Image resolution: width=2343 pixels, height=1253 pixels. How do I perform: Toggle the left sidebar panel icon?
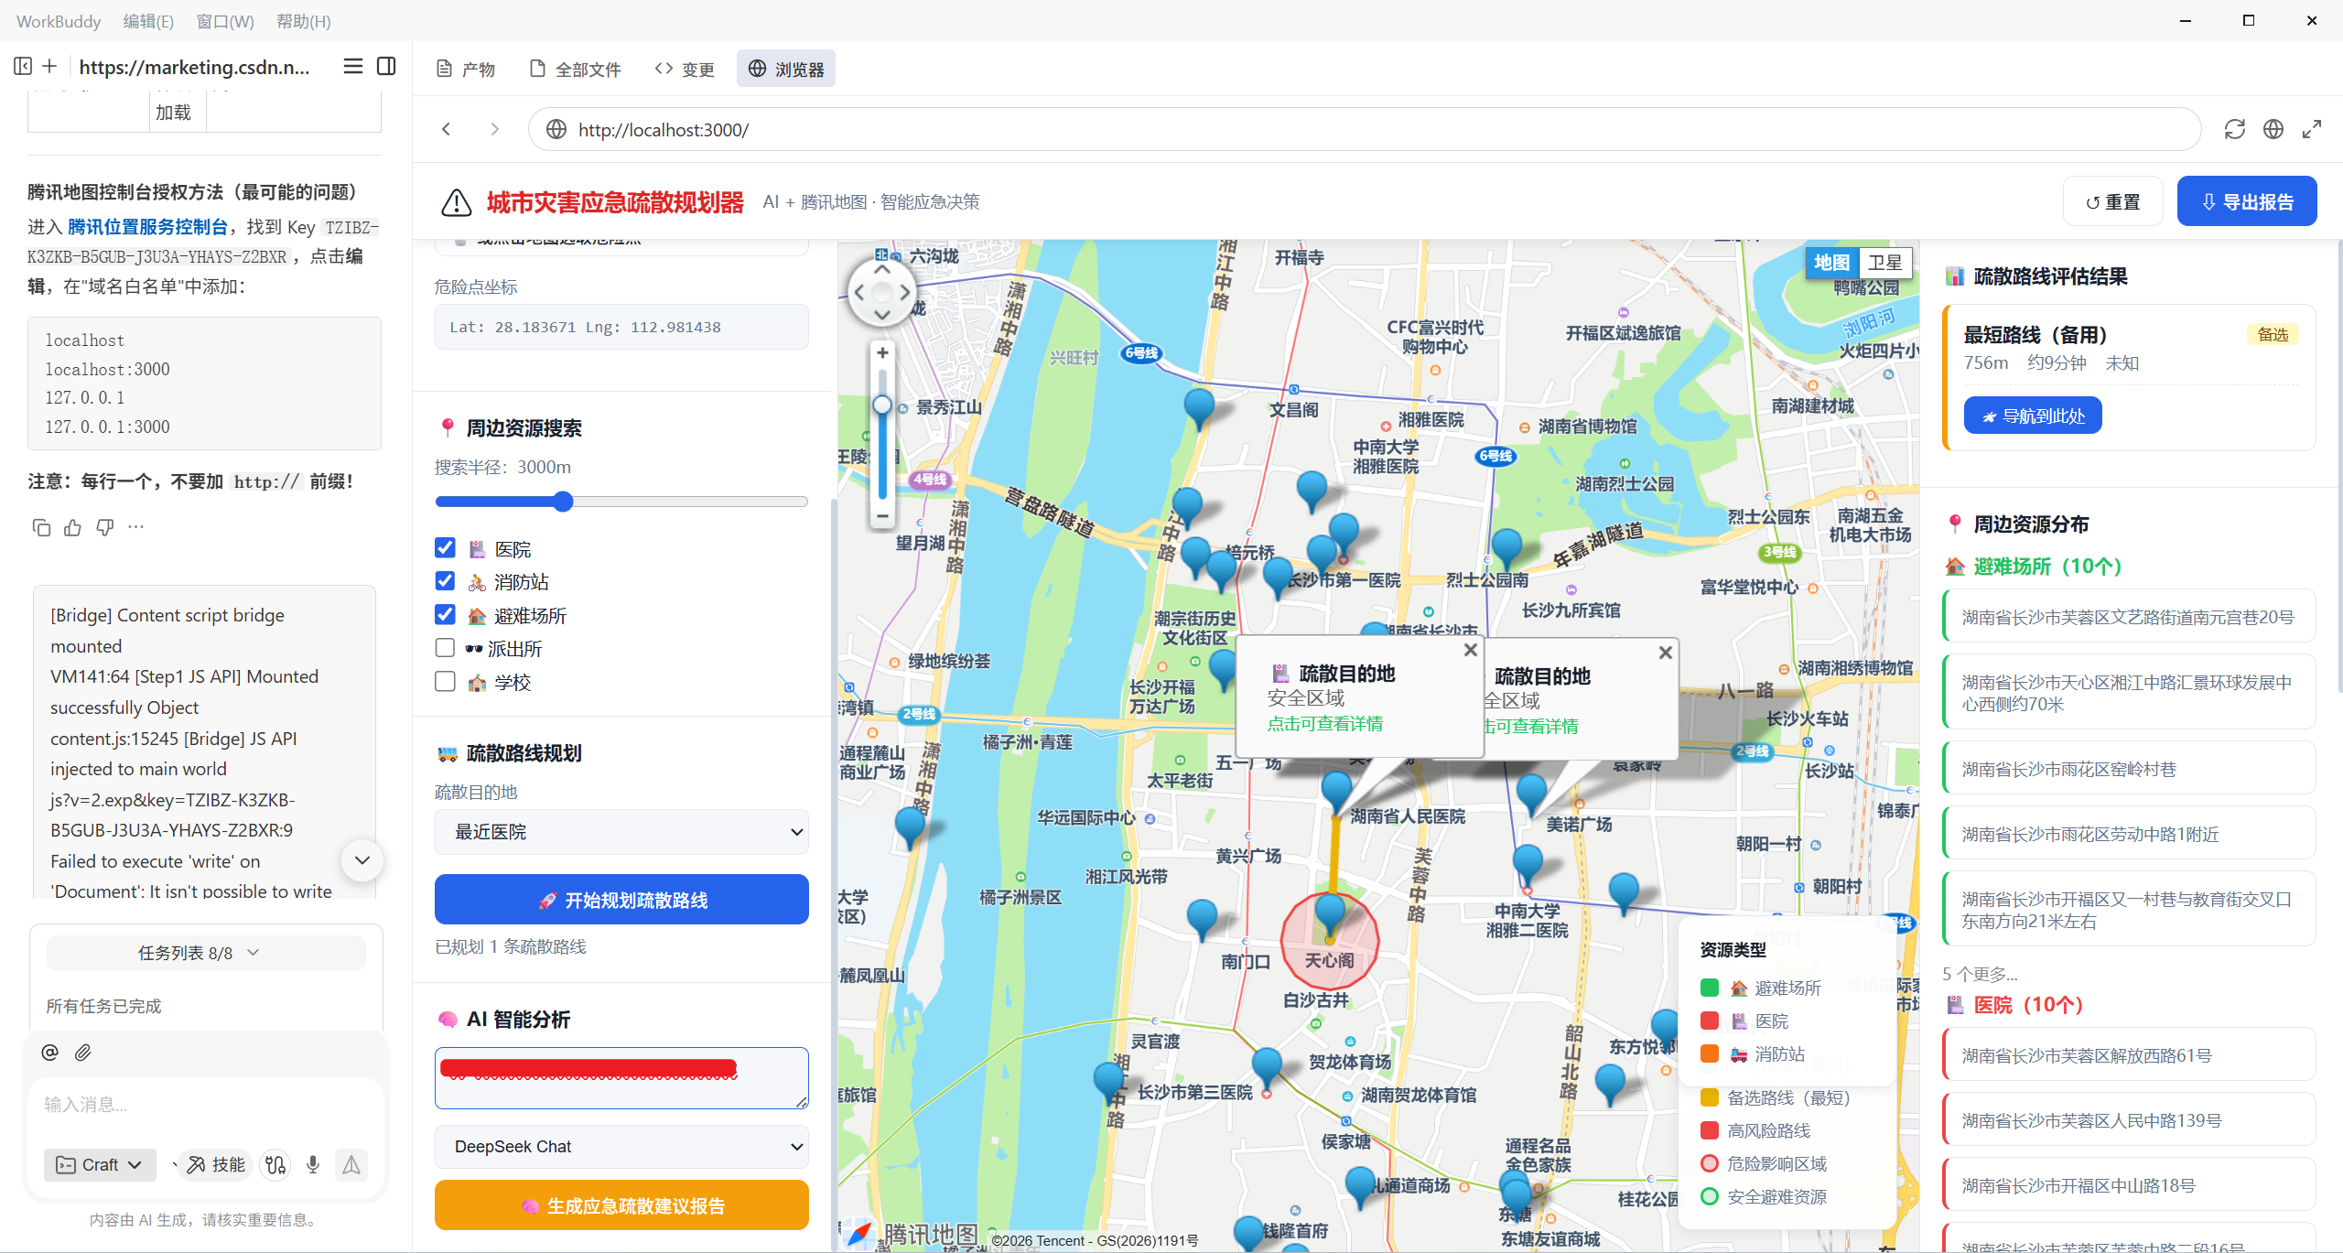point(23,66)
